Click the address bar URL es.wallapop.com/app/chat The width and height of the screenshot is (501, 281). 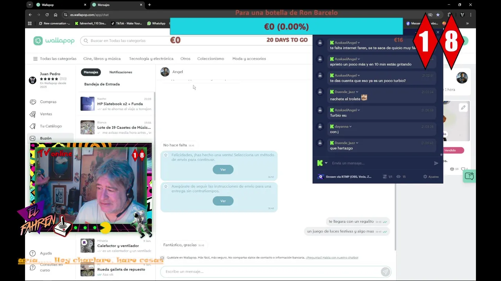click(90, 15)
